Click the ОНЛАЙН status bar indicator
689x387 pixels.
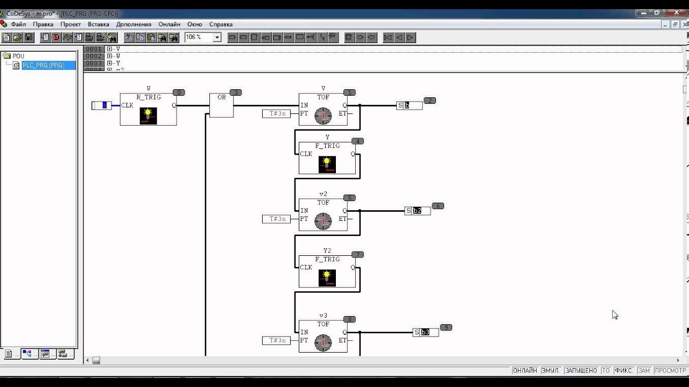(525, 370)
